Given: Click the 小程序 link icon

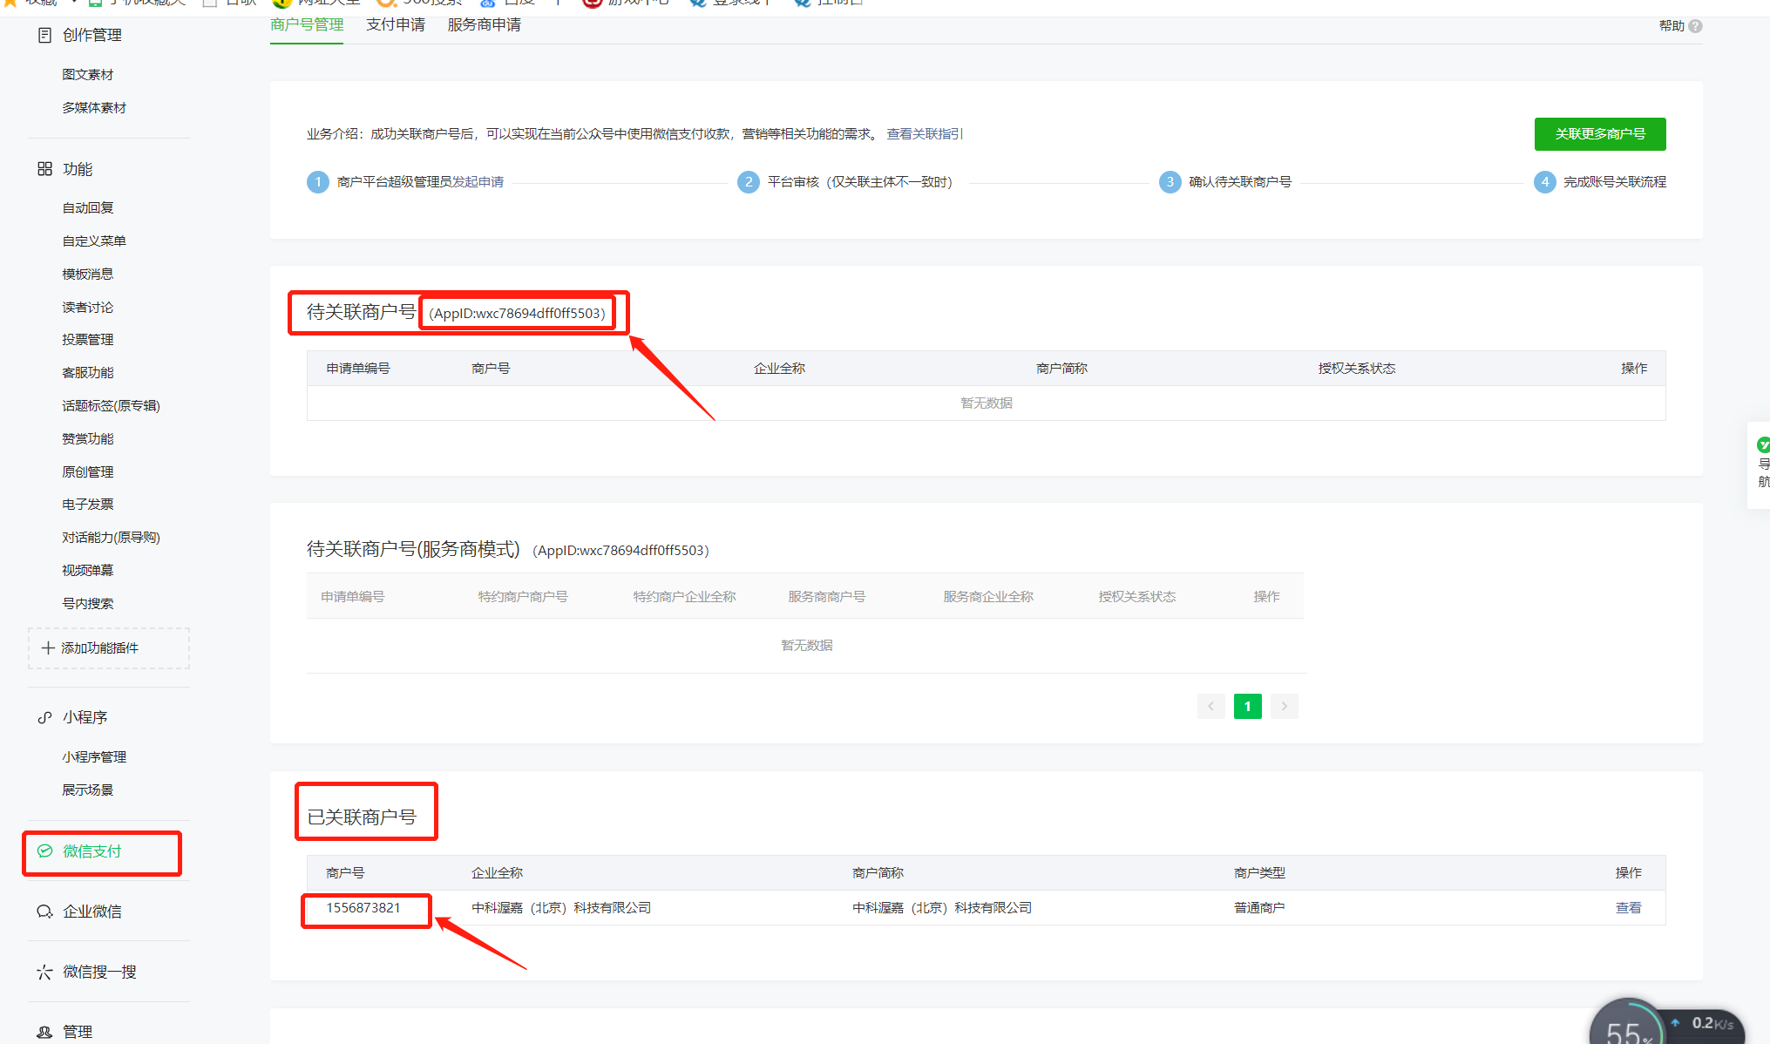Looking at the screenshot, I should 44,717.
